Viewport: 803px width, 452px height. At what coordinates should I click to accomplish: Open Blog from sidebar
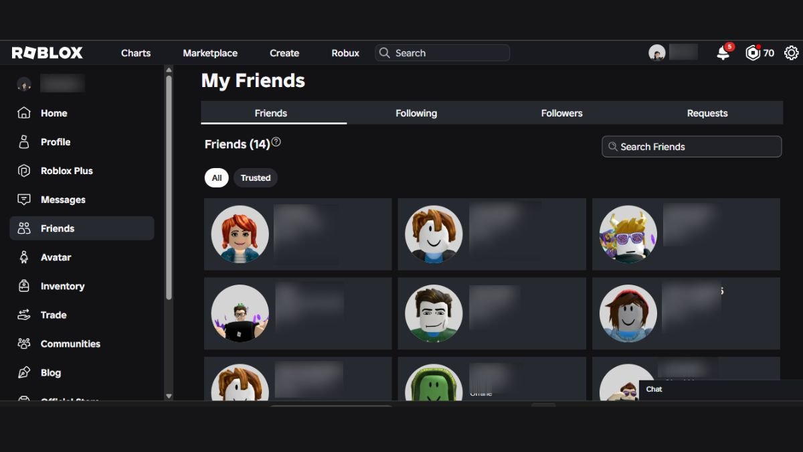(51, 372)
